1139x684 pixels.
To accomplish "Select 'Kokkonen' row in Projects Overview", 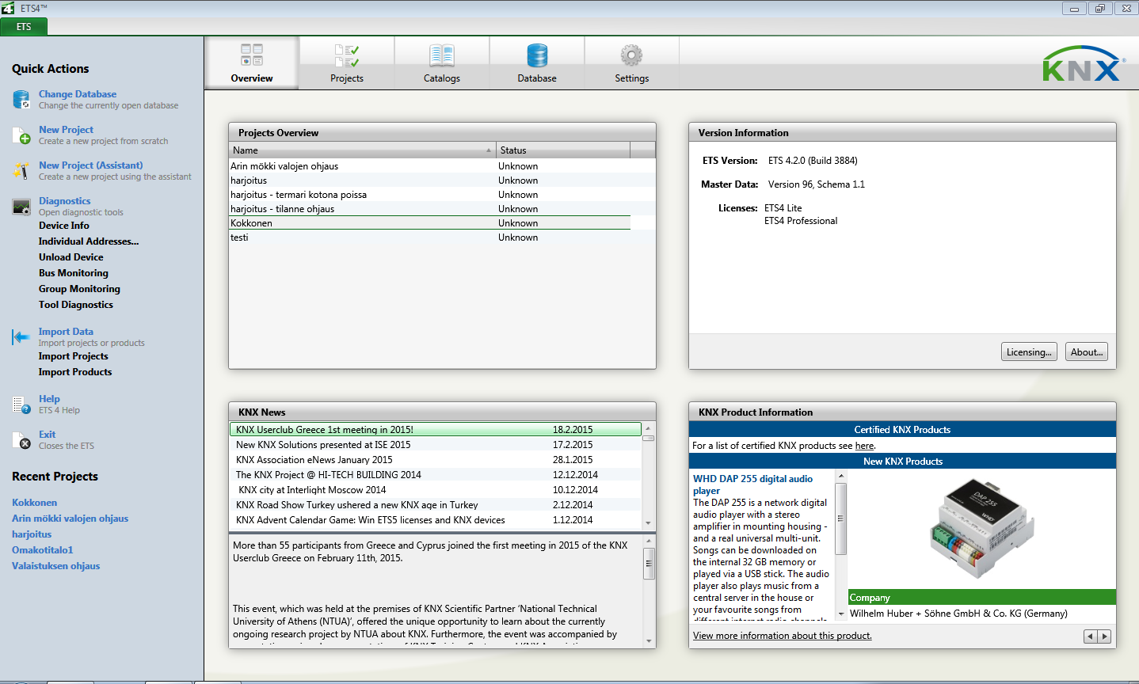I will point(430,223).
